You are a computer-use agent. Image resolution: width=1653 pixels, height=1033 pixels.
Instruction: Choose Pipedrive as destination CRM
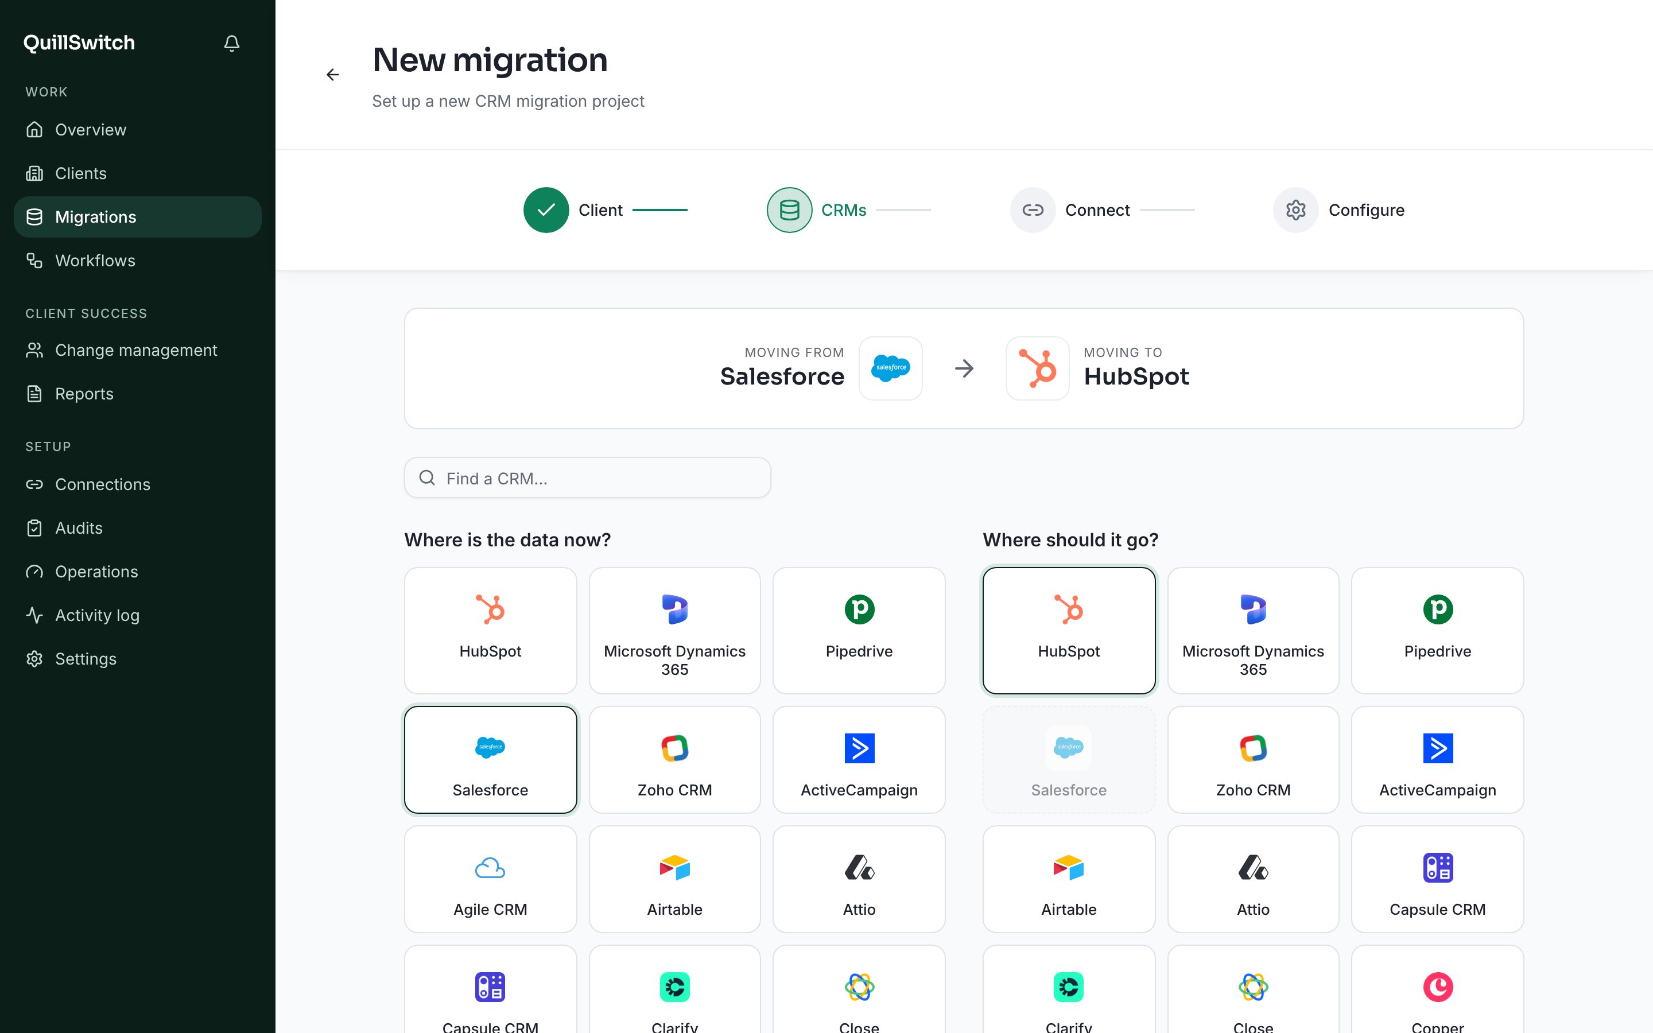click(x=1438, y=631)
